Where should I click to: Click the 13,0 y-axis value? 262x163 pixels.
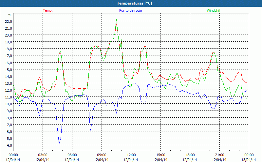coord(9,83)
